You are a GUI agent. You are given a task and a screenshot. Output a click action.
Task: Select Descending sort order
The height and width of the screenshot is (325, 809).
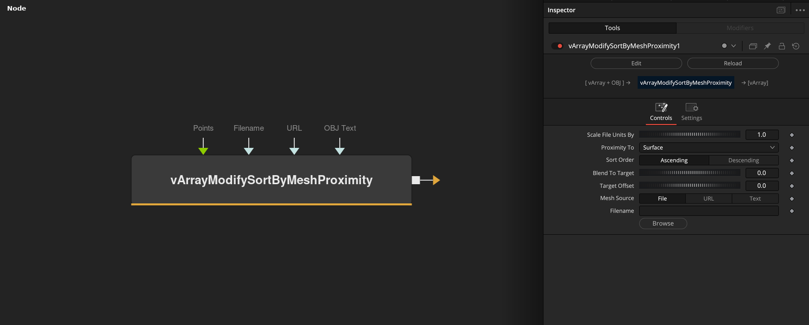coord(743,160)
